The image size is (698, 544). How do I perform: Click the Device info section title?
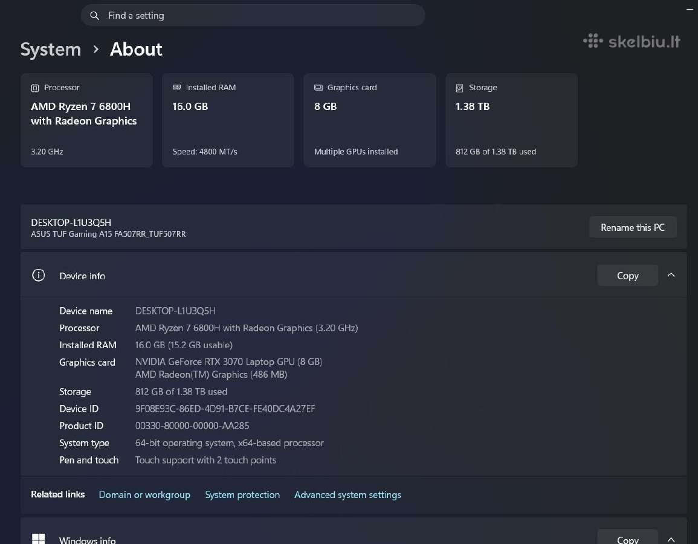click(x=82, y=276)
